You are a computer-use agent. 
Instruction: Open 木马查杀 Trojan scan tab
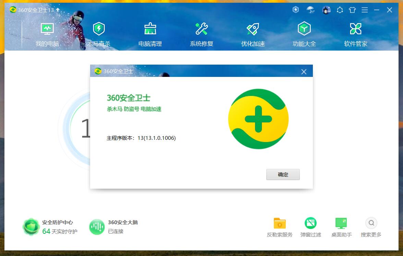pyautogui.click(x=99, y=35)
